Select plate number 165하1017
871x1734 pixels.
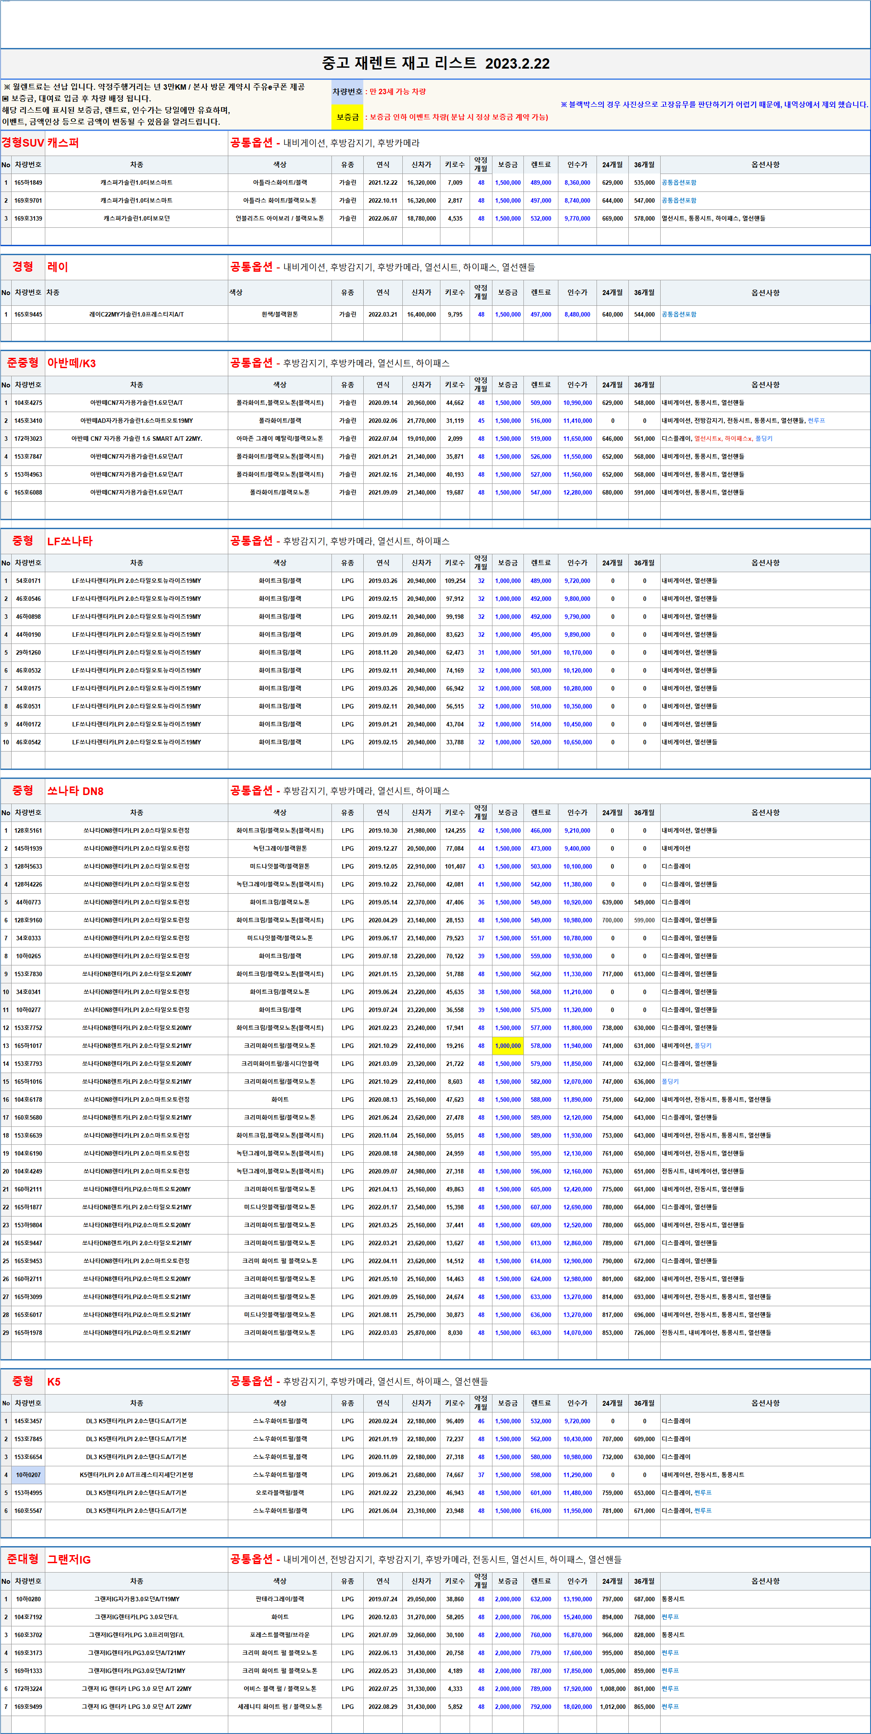28,1046
